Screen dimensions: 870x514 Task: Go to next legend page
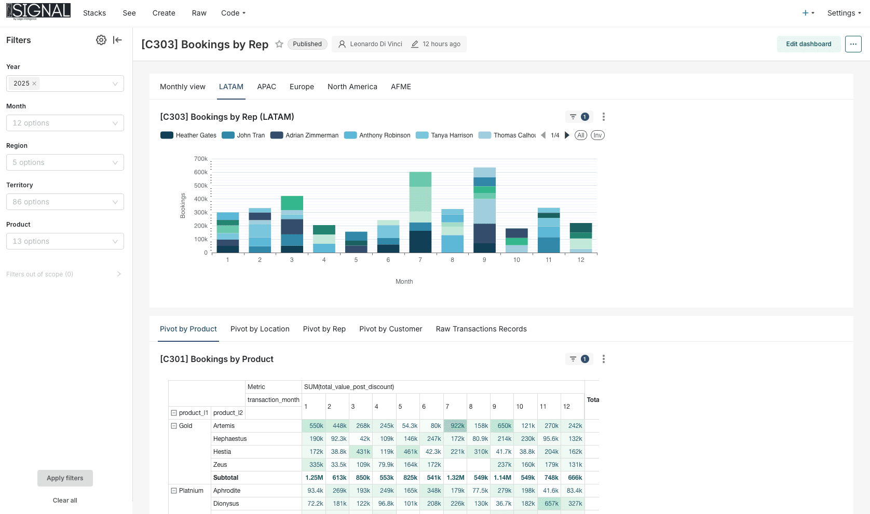(567, 135)
